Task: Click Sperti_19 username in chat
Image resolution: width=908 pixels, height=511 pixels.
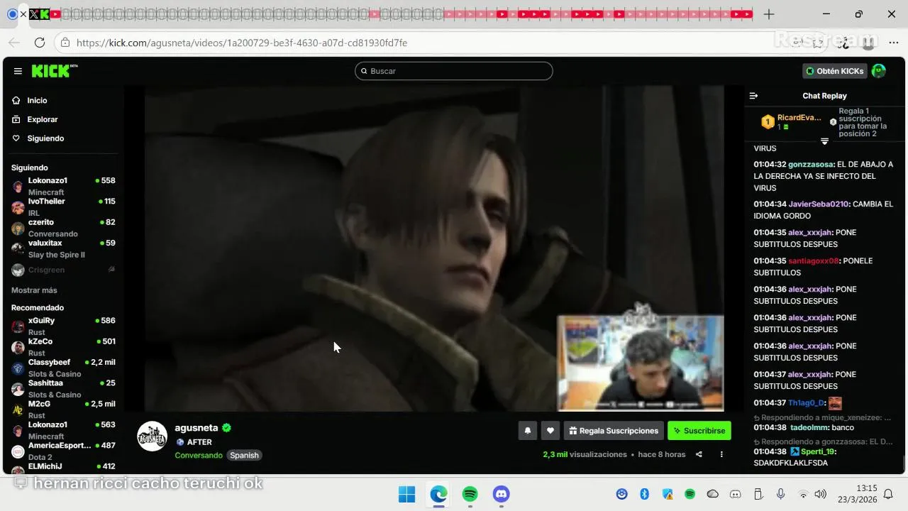Action: [818, 451]
